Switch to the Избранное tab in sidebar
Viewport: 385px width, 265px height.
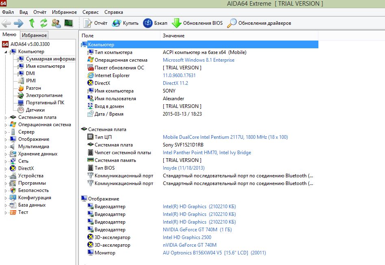(x=34, y=35)
